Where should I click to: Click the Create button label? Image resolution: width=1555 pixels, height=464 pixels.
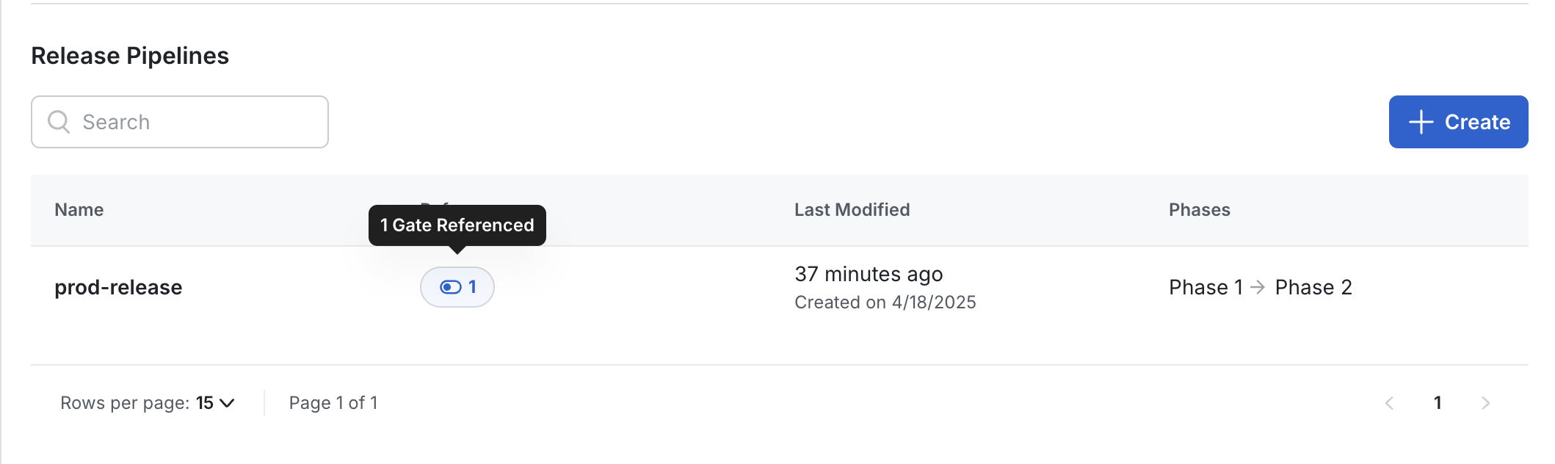[x=1477, y=122]
